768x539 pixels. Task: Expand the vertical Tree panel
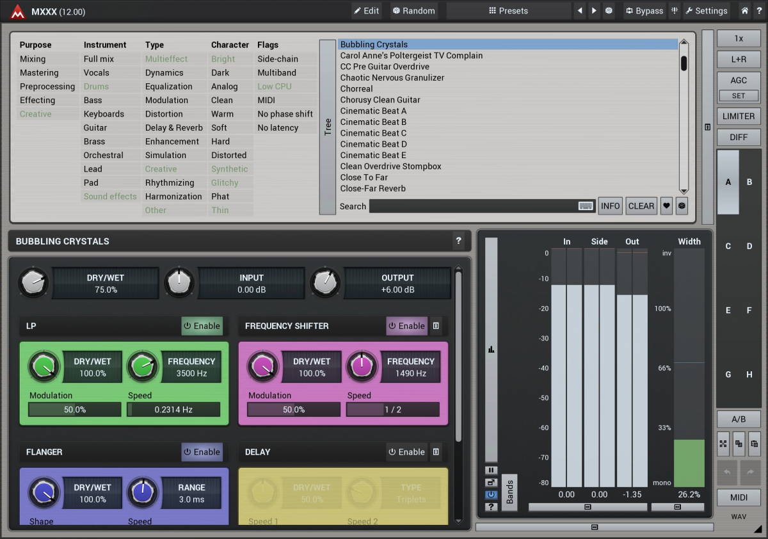click(x=328, y=127)
